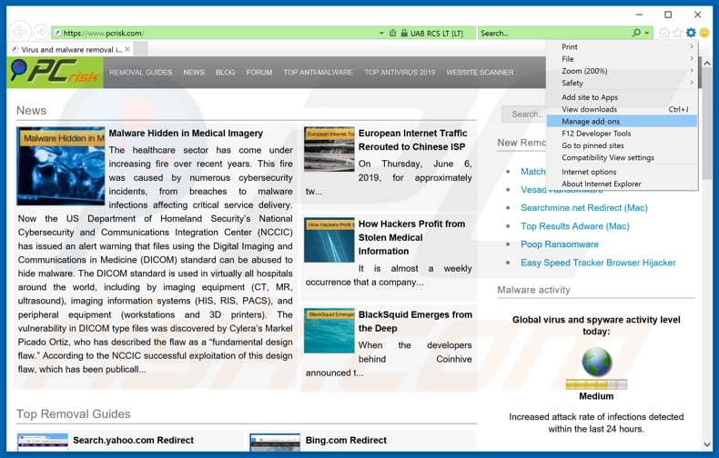Open BlackSquid Emerges from the Deep
719x458 pixels.
point(415,321)
